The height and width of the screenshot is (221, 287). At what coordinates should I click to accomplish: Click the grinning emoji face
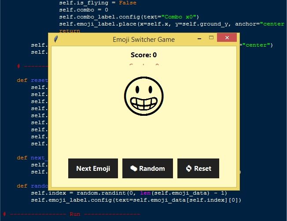(x=143, y=97)
